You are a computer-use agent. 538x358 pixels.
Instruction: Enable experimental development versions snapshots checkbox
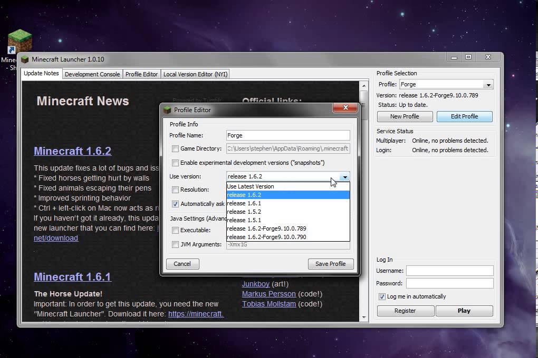pos(175,163)
